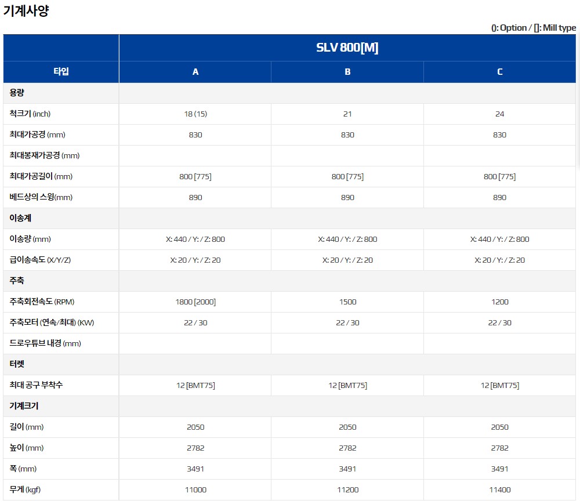Click the 드로우튜브 내경 (mm) row label

tap(45, 343)
